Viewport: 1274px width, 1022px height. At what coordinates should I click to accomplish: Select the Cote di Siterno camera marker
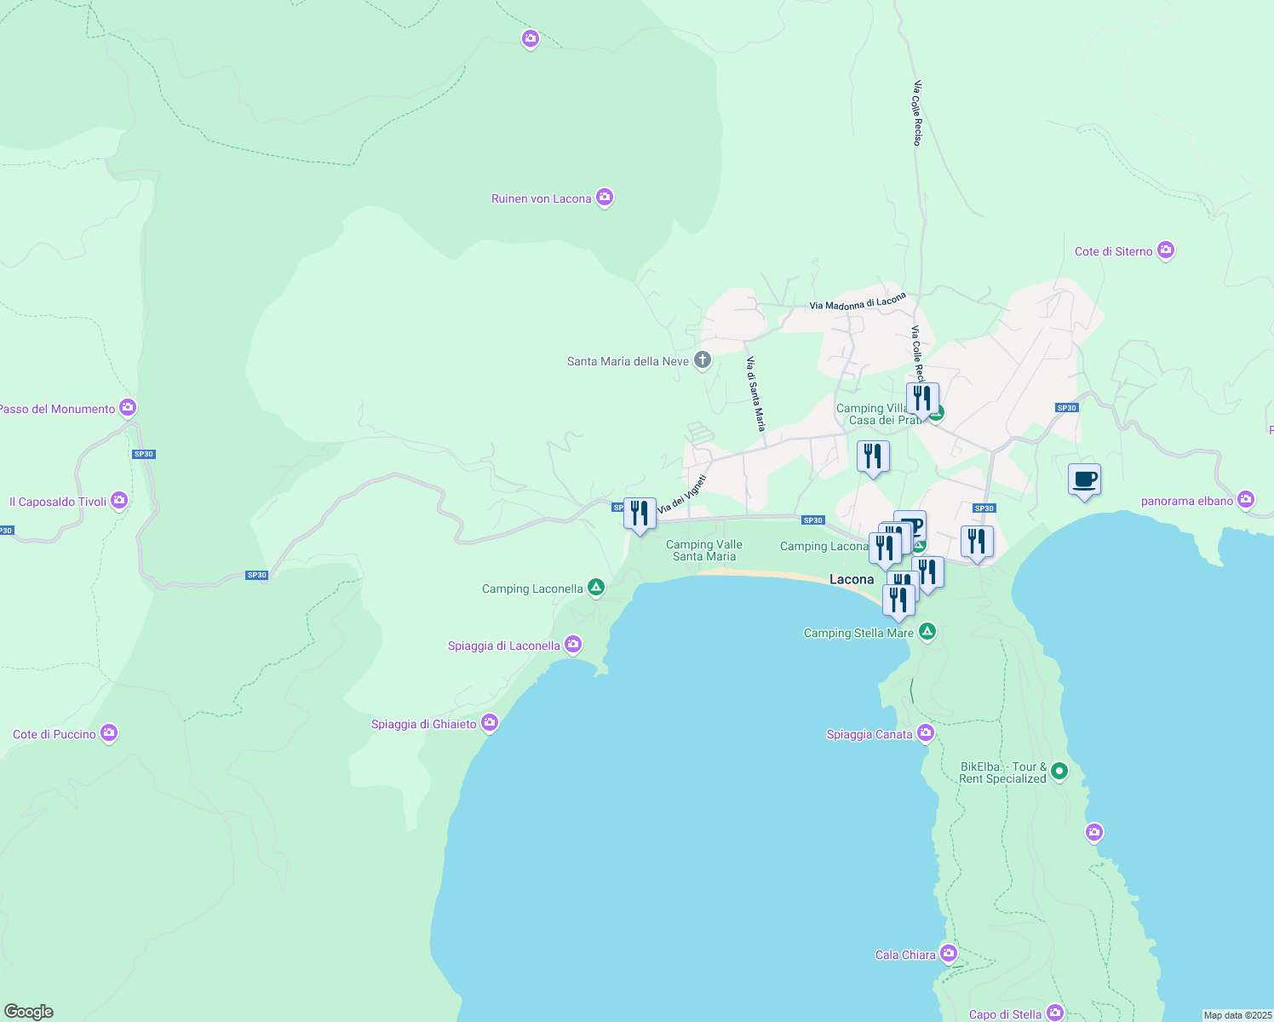(x=1166, y=250)
